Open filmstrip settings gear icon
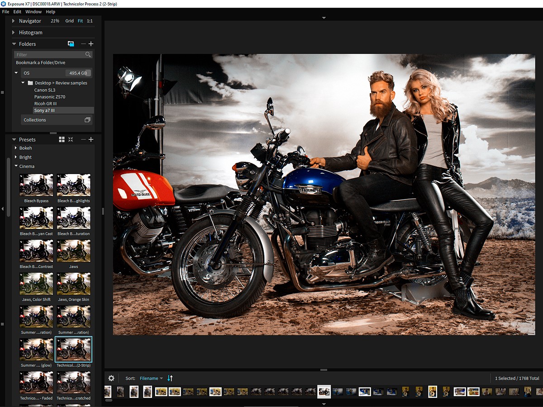This screenshot has width=543, height=407. pos(111,378)
